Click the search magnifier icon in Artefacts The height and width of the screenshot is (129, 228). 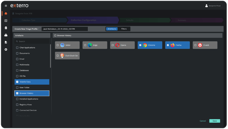(x=17, y=41)
